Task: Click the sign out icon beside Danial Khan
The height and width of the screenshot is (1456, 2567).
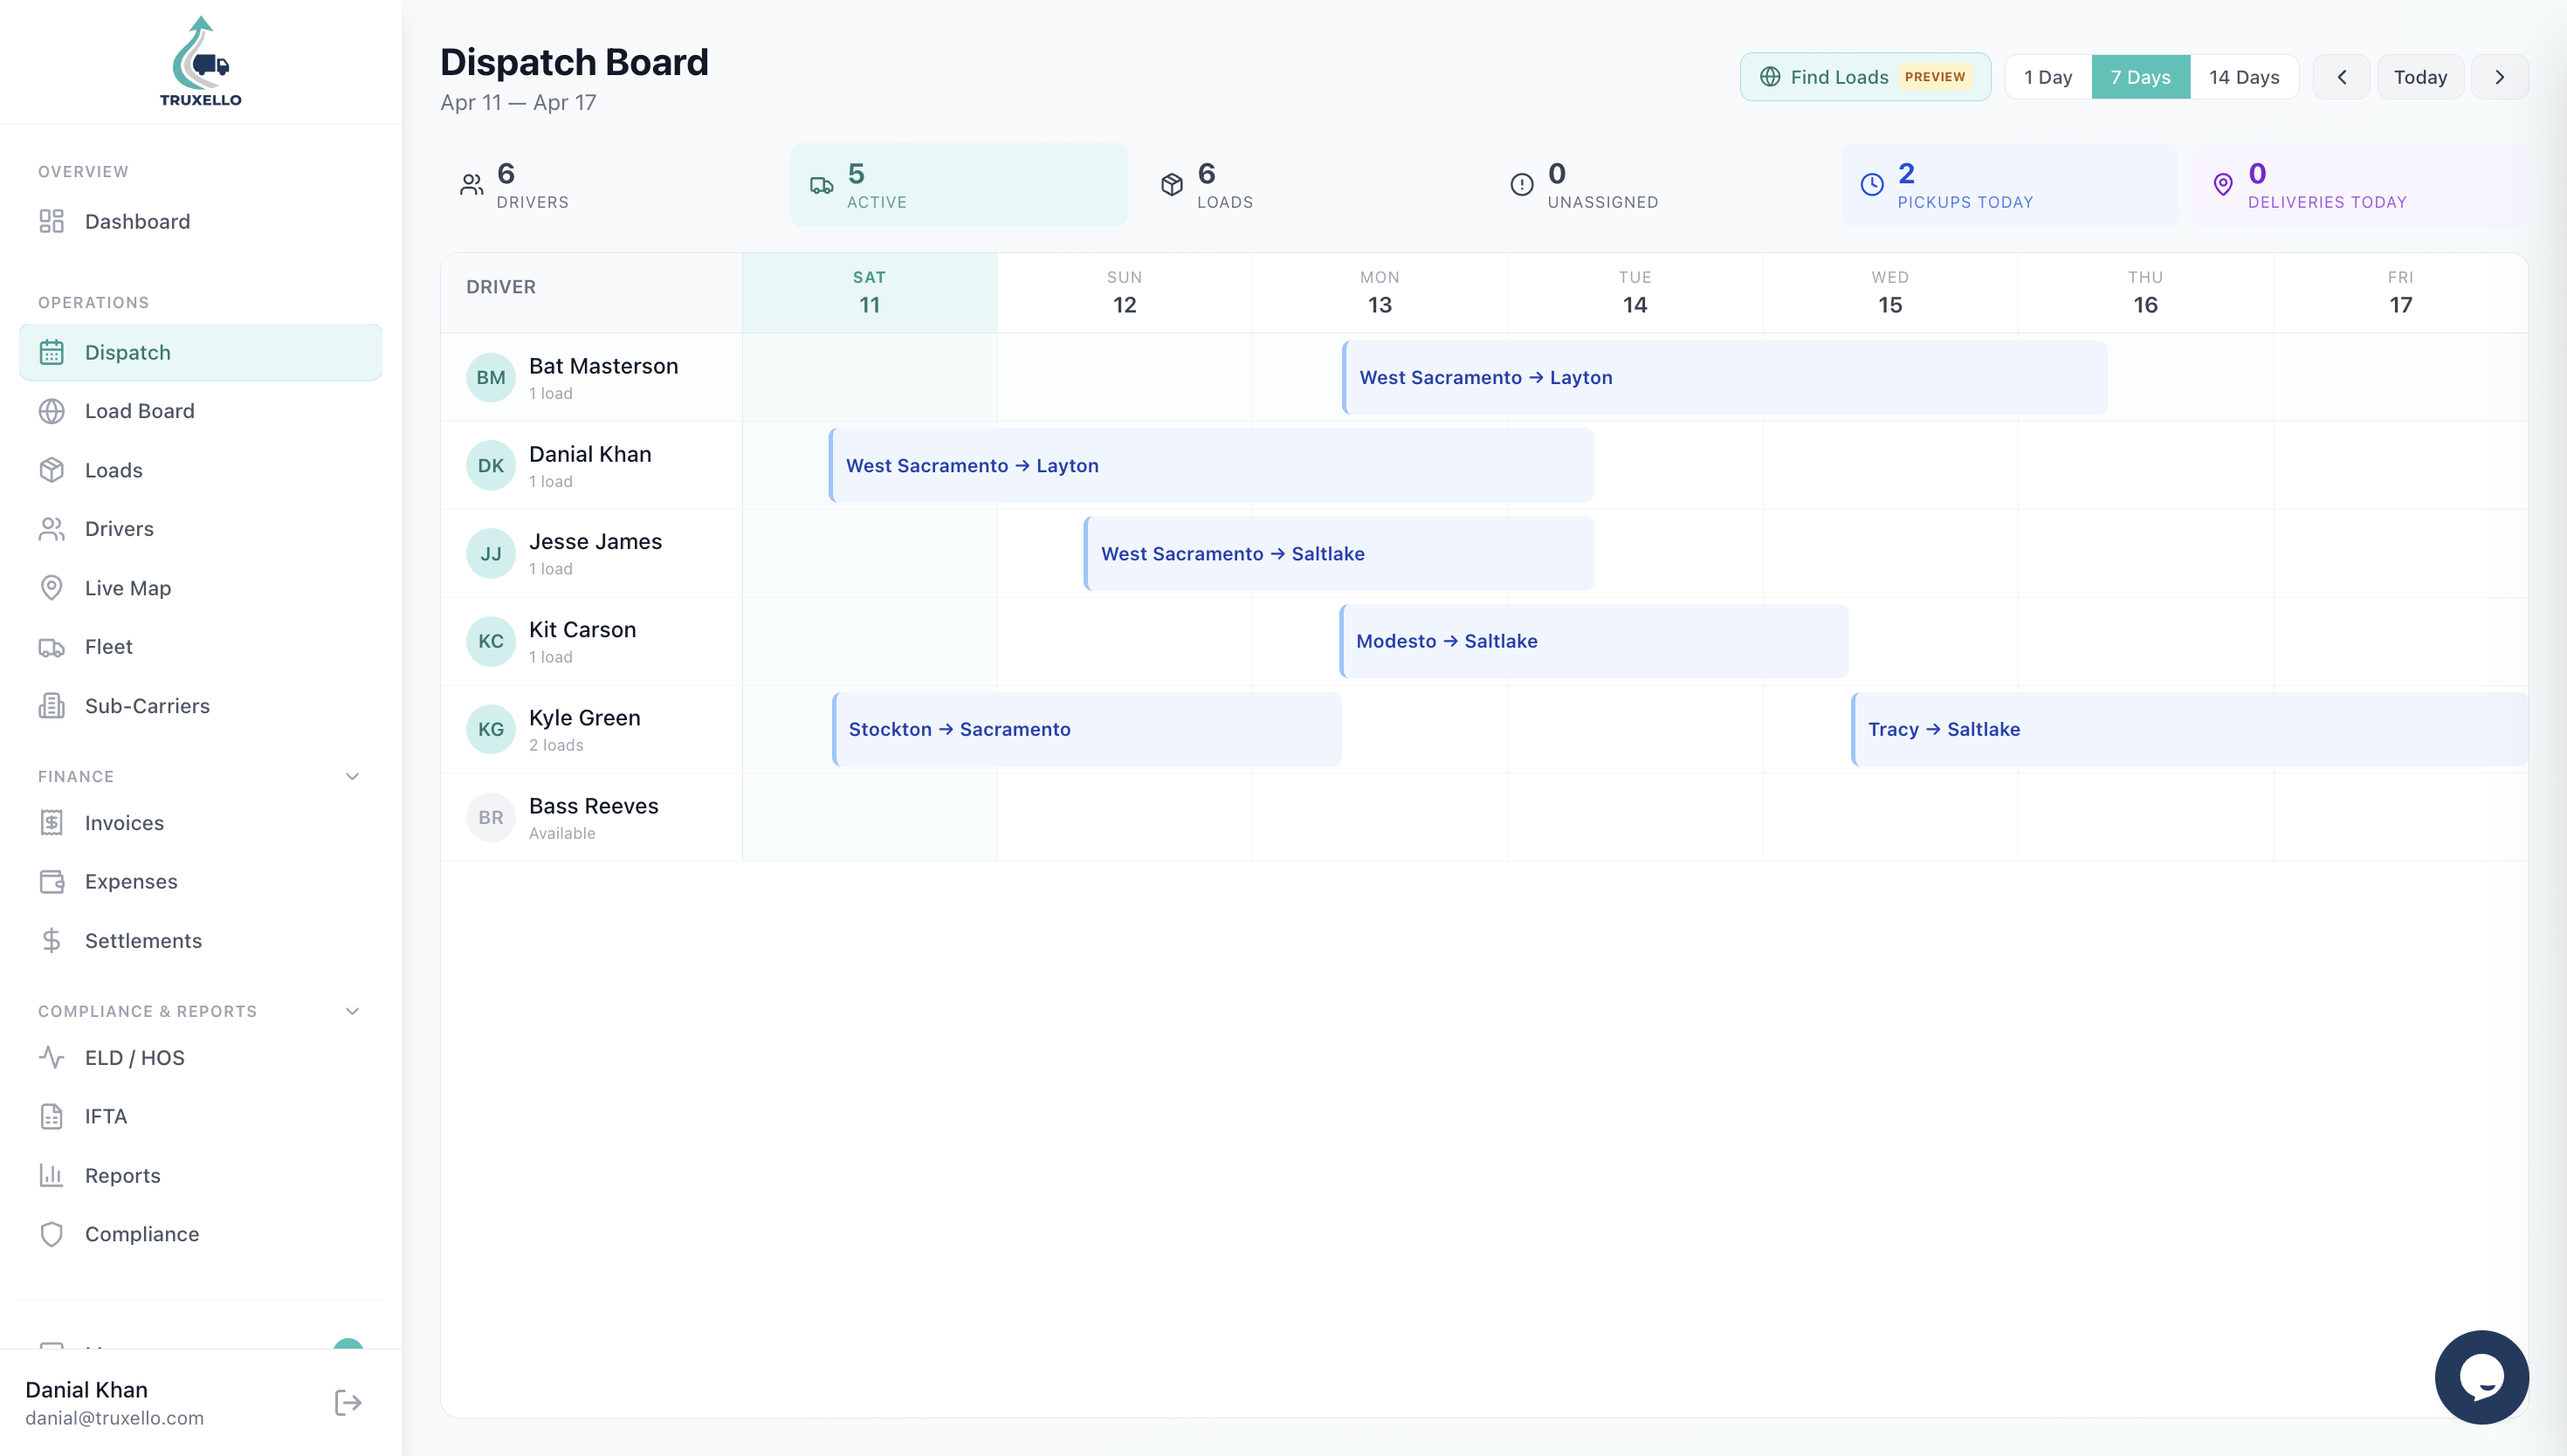Action: coord(347,1402)
